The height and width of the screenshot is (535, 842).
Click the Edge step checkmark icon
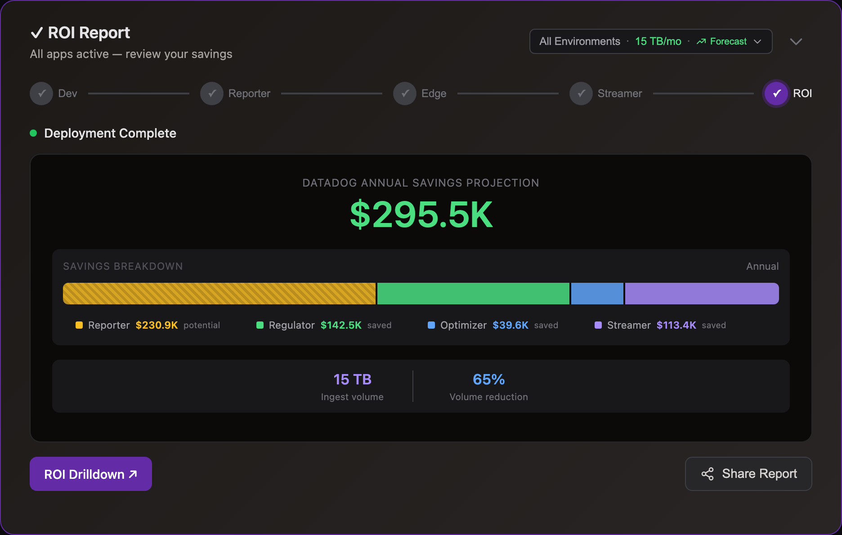pos(404,94)
